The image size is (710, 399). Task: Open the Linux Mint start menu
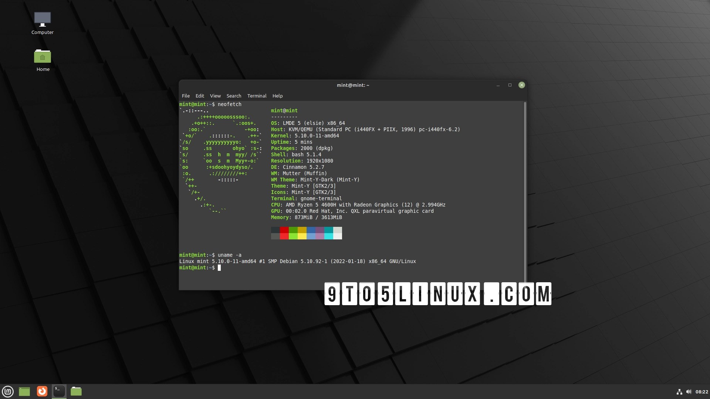[x=8, y=391]
